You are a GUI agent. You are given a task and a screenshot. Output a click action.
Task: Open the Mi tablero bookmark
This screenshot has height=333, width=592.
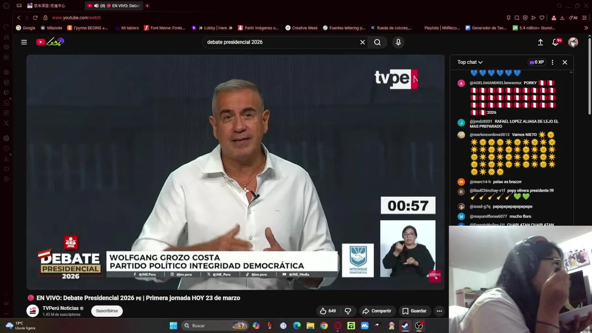pos(126,28)
